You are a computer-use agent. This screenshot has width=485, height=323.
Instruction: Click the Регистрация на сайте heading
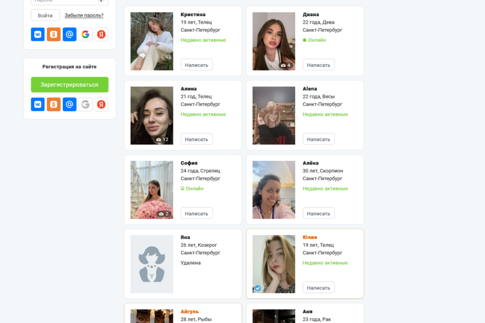[70, 67]
